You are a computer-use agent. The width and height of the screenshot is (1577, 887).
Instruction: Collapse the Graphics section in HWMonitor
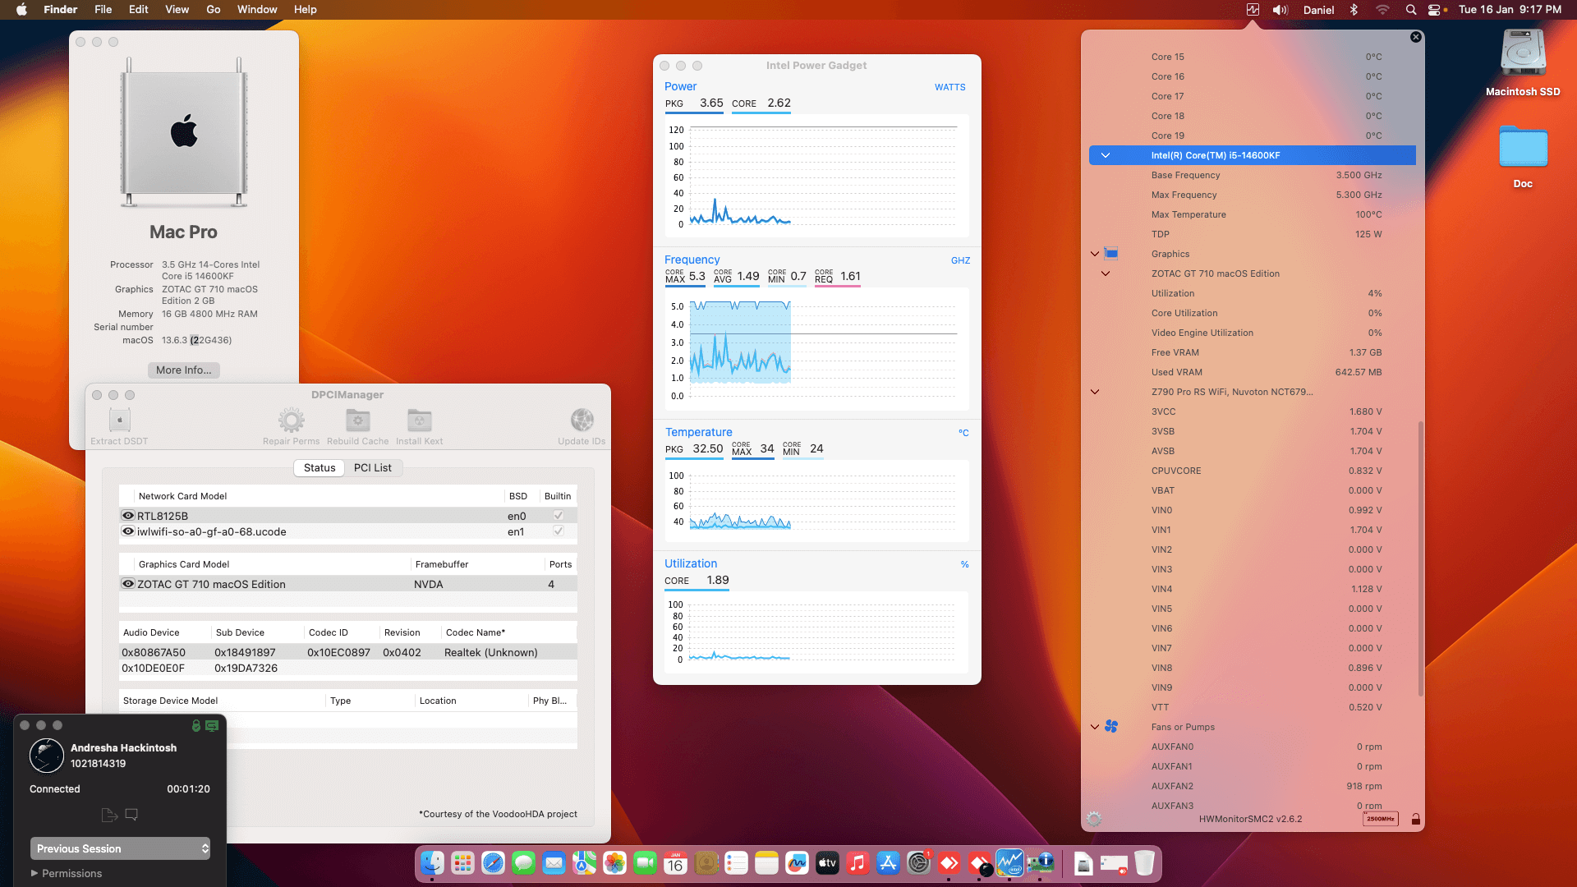(x=1094, y=254)
